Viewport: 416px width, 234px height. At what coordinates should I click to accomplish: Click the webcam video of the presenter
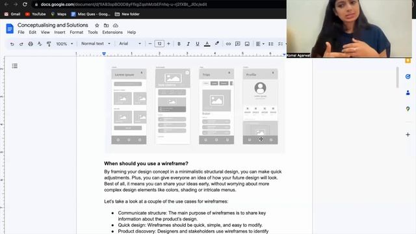point(349,29)
